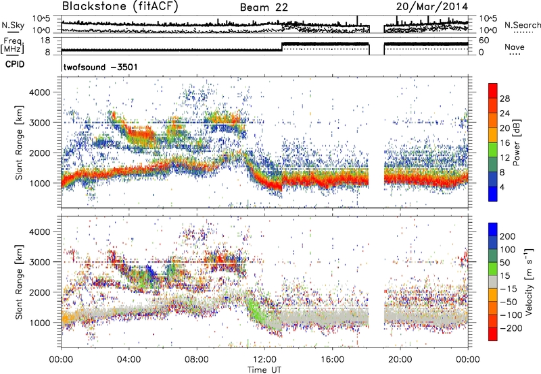The image size is (541, 374).
Task: Click the "N.Search" legend label
Action: (522, 25)
